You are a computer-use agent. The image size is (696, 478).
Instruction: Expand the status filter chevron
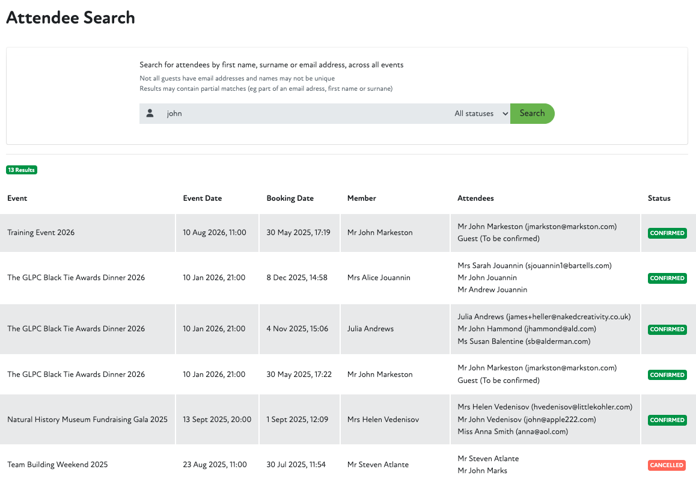(504, 113)
